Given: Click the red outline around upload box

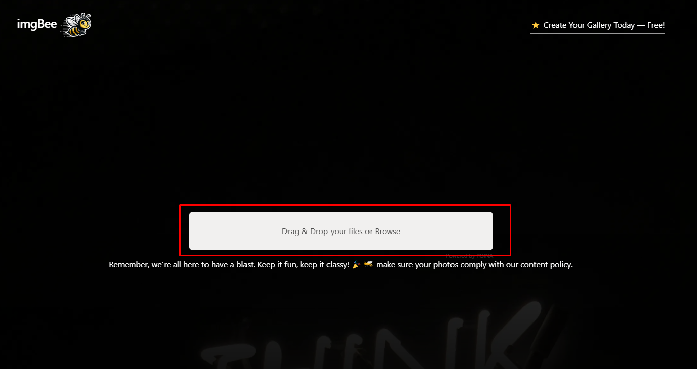Looking at the screenshot, I should (345, 205).
